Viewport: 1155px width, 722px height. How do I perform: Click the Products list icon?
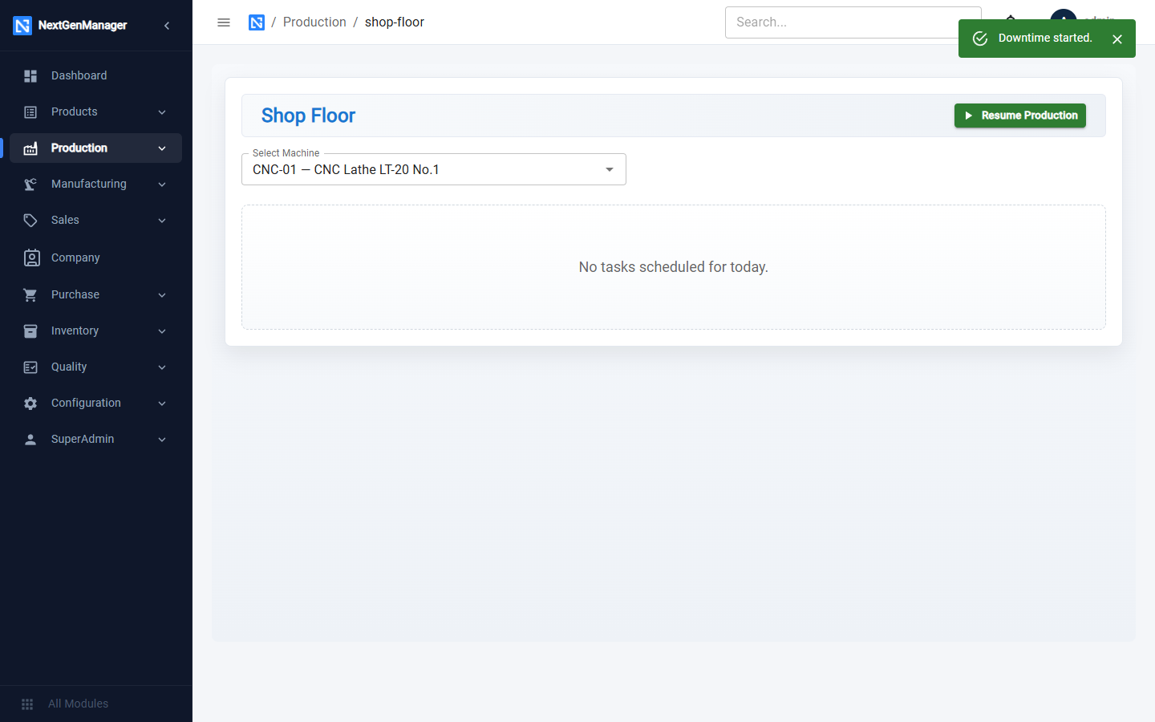click(x=30, y=112)
